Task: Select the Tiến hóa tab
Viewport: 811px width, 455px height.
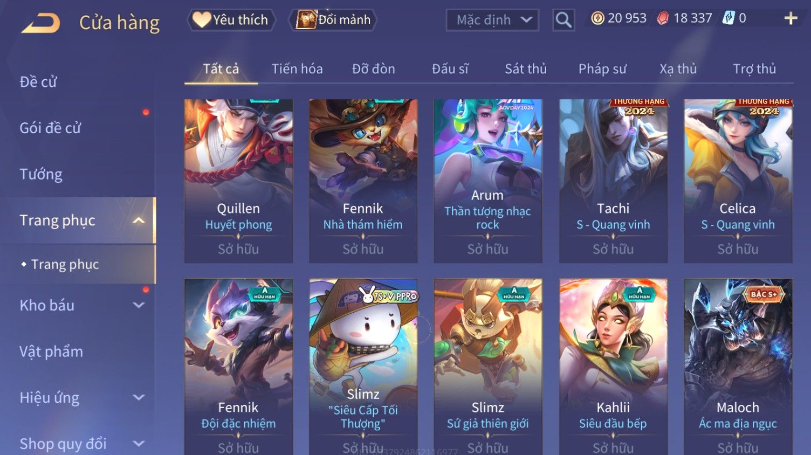Action: coord(297,69)
